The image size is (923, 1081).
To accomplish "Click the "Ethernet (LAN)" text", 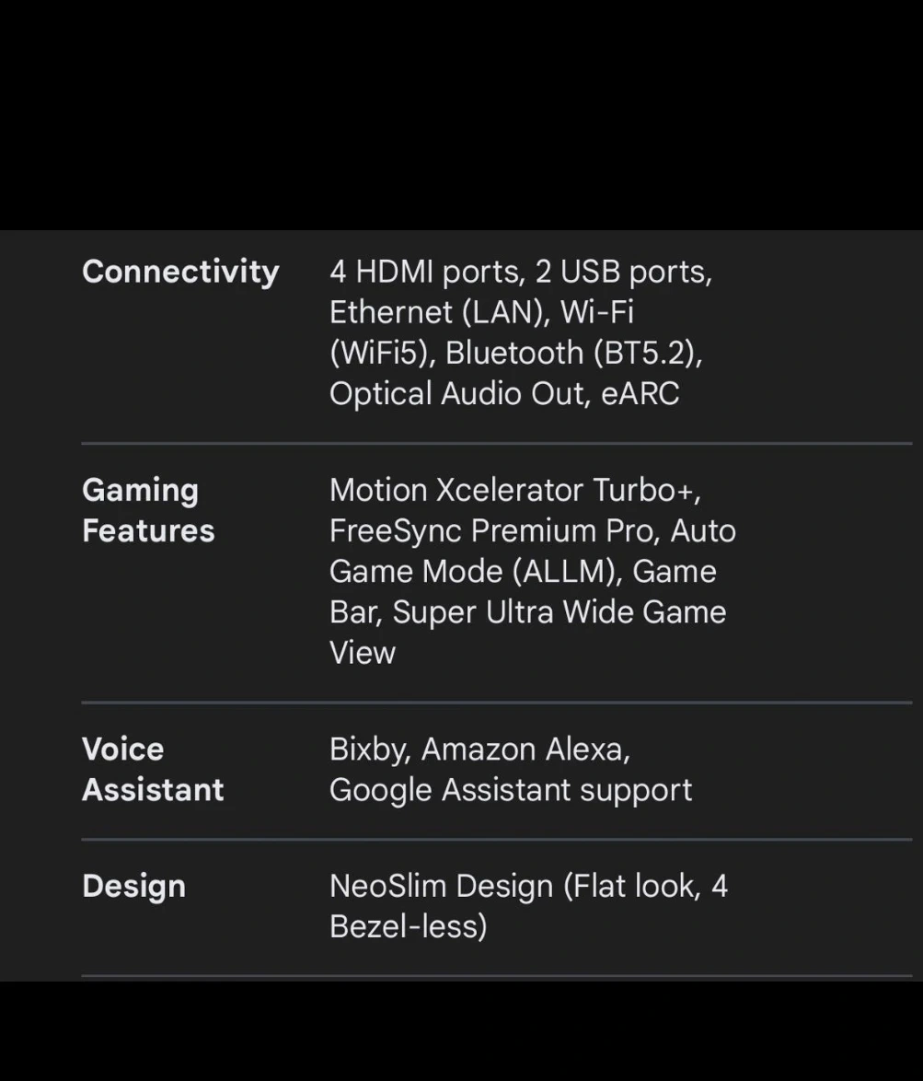I will click(439, 313).
